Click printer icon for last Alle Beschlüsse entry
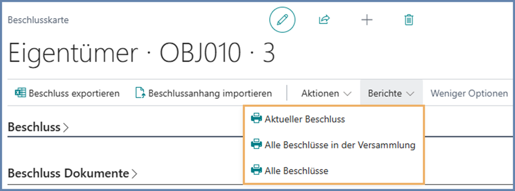Image resolution: width=515 pixels, height=191 pixels. pos(256,171)
